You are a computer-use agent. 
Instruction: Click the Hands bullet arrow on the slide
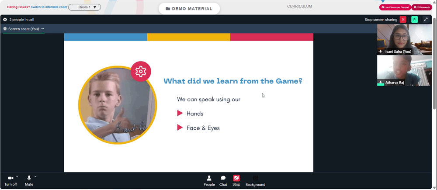point(180,113)
